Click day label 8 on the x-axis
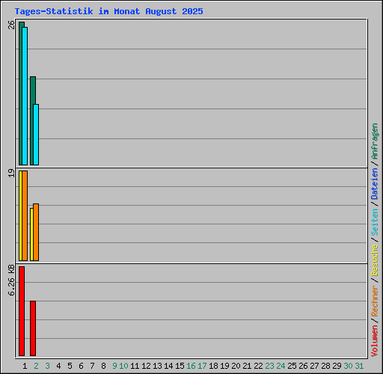The width and height of the screenshot is (383, 374). (x=103, y=366)
